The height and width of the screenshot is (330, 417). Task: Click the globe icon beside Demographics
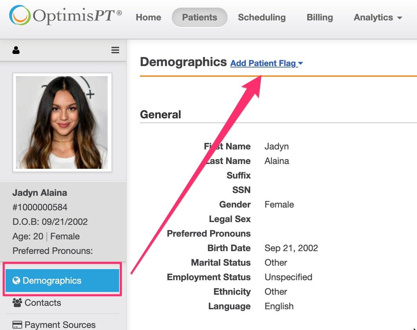pyautogui.click(x=16, y=281)
